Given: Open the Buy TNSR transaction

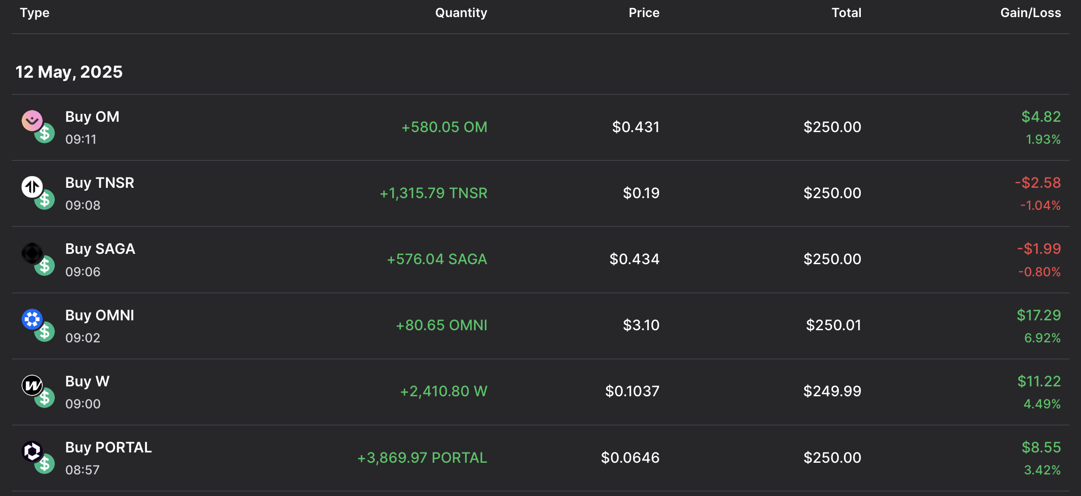Looking at the screenshot, I should coord(99,183).
